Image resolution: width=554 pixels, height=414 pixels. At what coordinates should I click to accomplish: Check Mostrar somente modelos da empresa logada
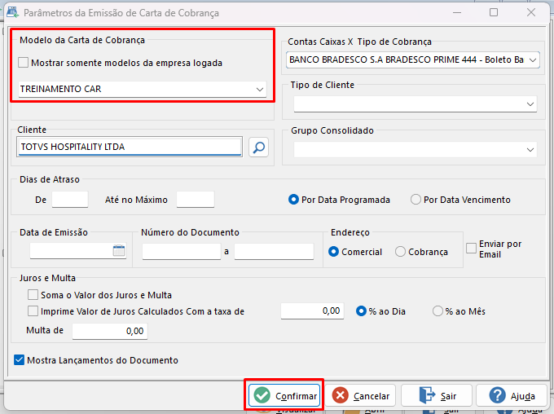pyautogui.click(x=24, y=63)
